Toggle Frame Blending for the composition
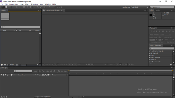Viewport: 175px width, 98px height. point(51,71)
